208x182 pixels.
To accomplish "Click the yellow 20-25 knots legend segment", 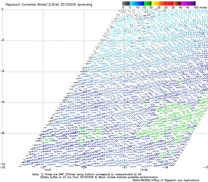I will [x=155, y=3].
